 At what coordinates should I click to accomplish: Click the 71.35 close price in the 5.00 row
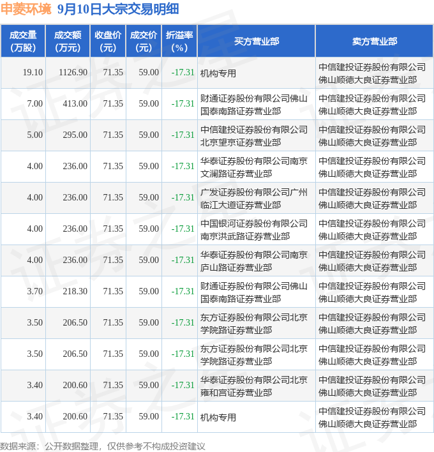(x=113, y=135)
